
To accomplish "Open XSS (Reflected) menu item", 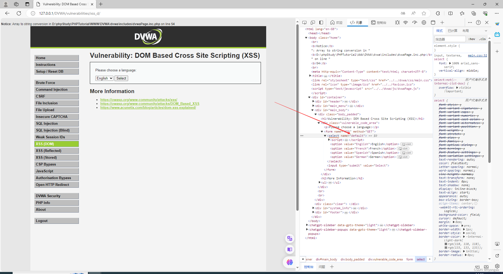I will tap(56, 151).
